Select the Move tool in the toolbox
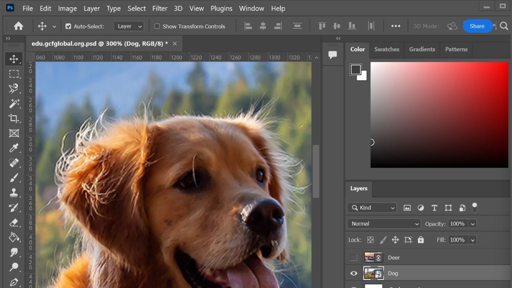The width and height of the screenshot is (512, 288). tap(14, 59)
